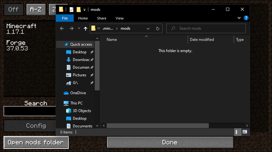This screenshot has width=272, height=152.
Task: Open Pictures in navigation pane
Action: click(x=79, y=75)
